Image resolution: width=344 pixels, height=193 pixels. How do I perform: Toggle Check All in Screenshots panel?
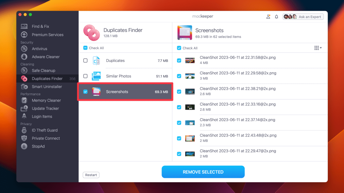click(179, 48)
